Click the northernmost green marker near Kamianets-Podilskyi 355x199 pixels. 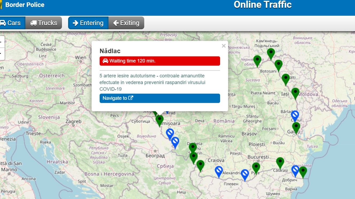tap(271, 53)
